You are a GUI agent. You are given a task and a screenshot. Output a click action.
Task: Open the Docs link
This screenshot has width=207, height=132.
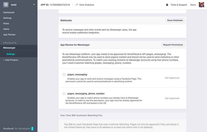pos(193,5)
